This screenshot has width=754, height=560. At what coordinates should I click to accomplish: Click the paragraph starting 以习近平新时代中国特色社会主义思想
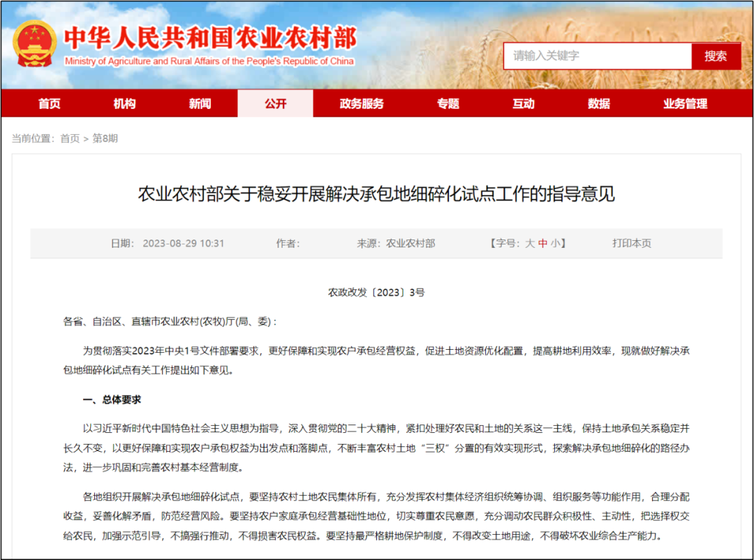[376, 448]
